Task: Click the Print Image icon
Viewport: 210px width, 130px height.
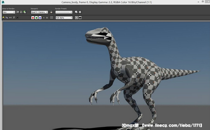Action: click(14, 18)
